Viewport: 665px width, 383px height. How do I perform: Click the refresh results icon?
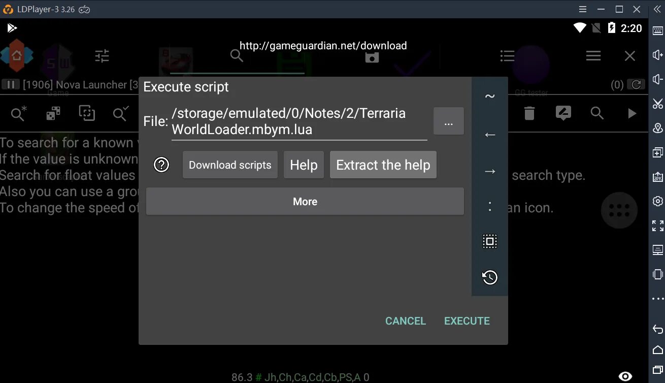pos(636,85)
